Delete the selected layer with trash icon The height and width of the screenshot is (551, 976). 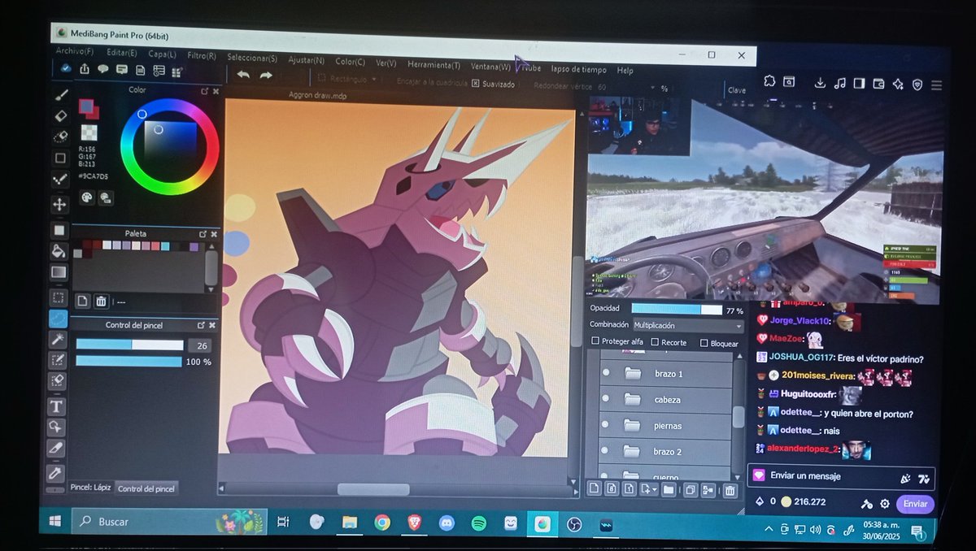pyautogui.click(x=730, y=490)
